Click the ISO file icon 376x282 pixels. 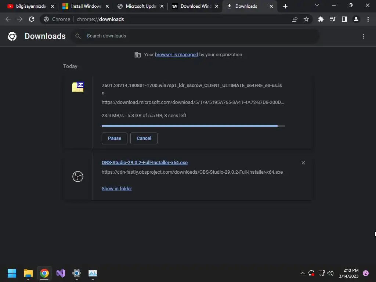pyautogui.click(x=78, y=87)
